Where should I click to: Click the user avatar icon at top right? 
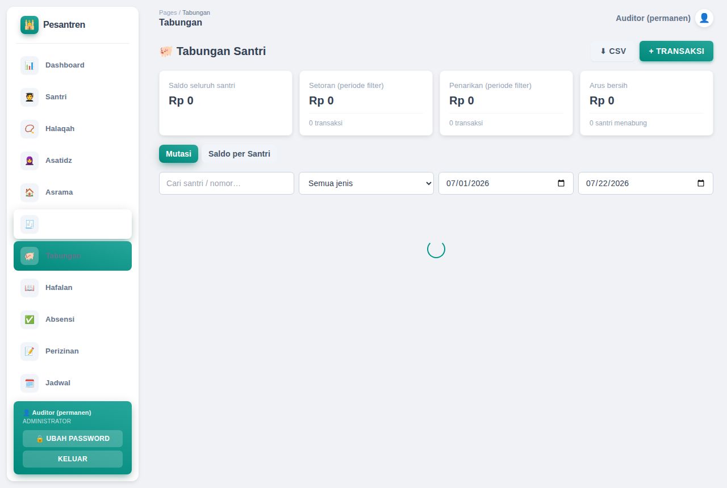(704, 18)
